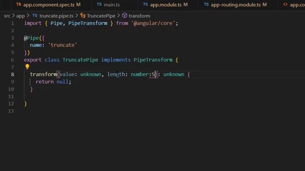The image size is (305, 171).
Task: Click 'export' keyword on line 6
Action: [x=33, y=60]
